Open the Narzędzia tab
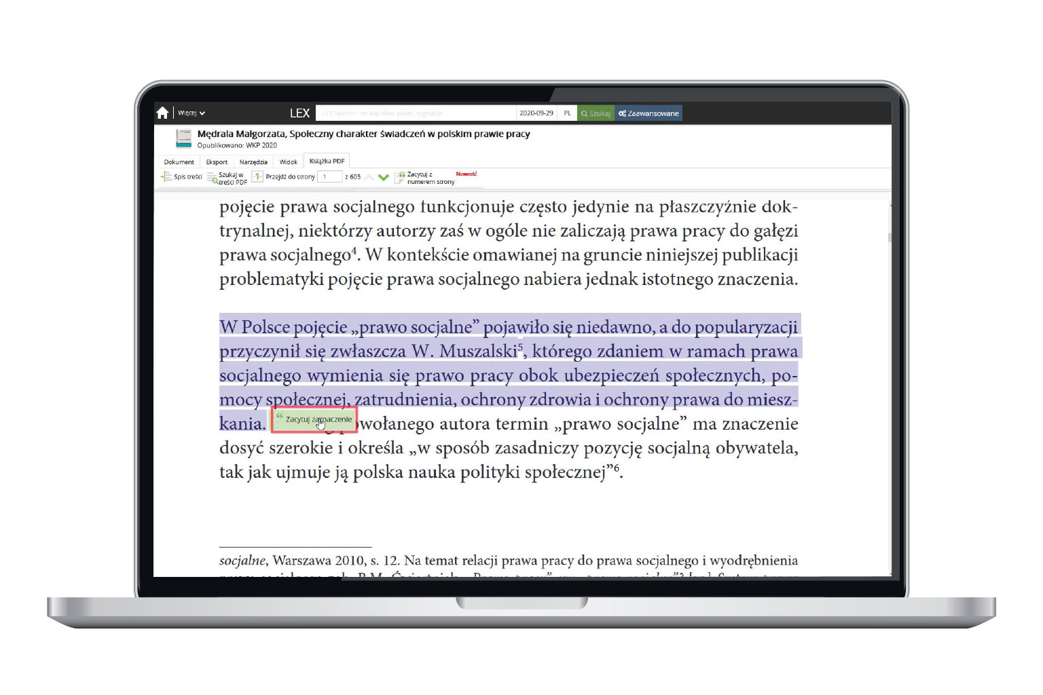The height and width of the screenshot is (695, 1043). click(253, 162)
